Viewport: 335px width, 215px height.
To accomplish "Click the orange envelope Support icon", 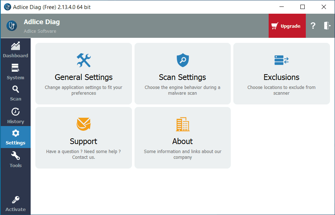I will 84,124.
